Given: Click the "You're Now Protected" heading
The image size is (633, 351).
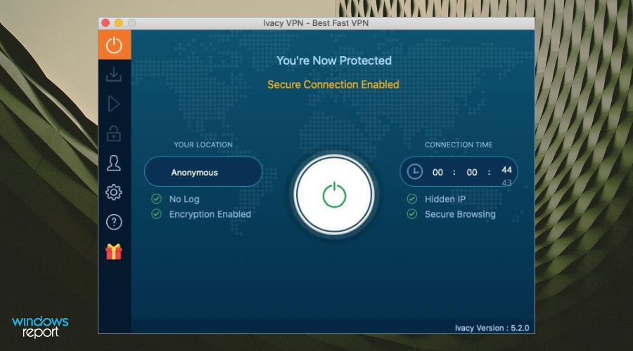Looking at the screenshot, I should click(334, 60).
